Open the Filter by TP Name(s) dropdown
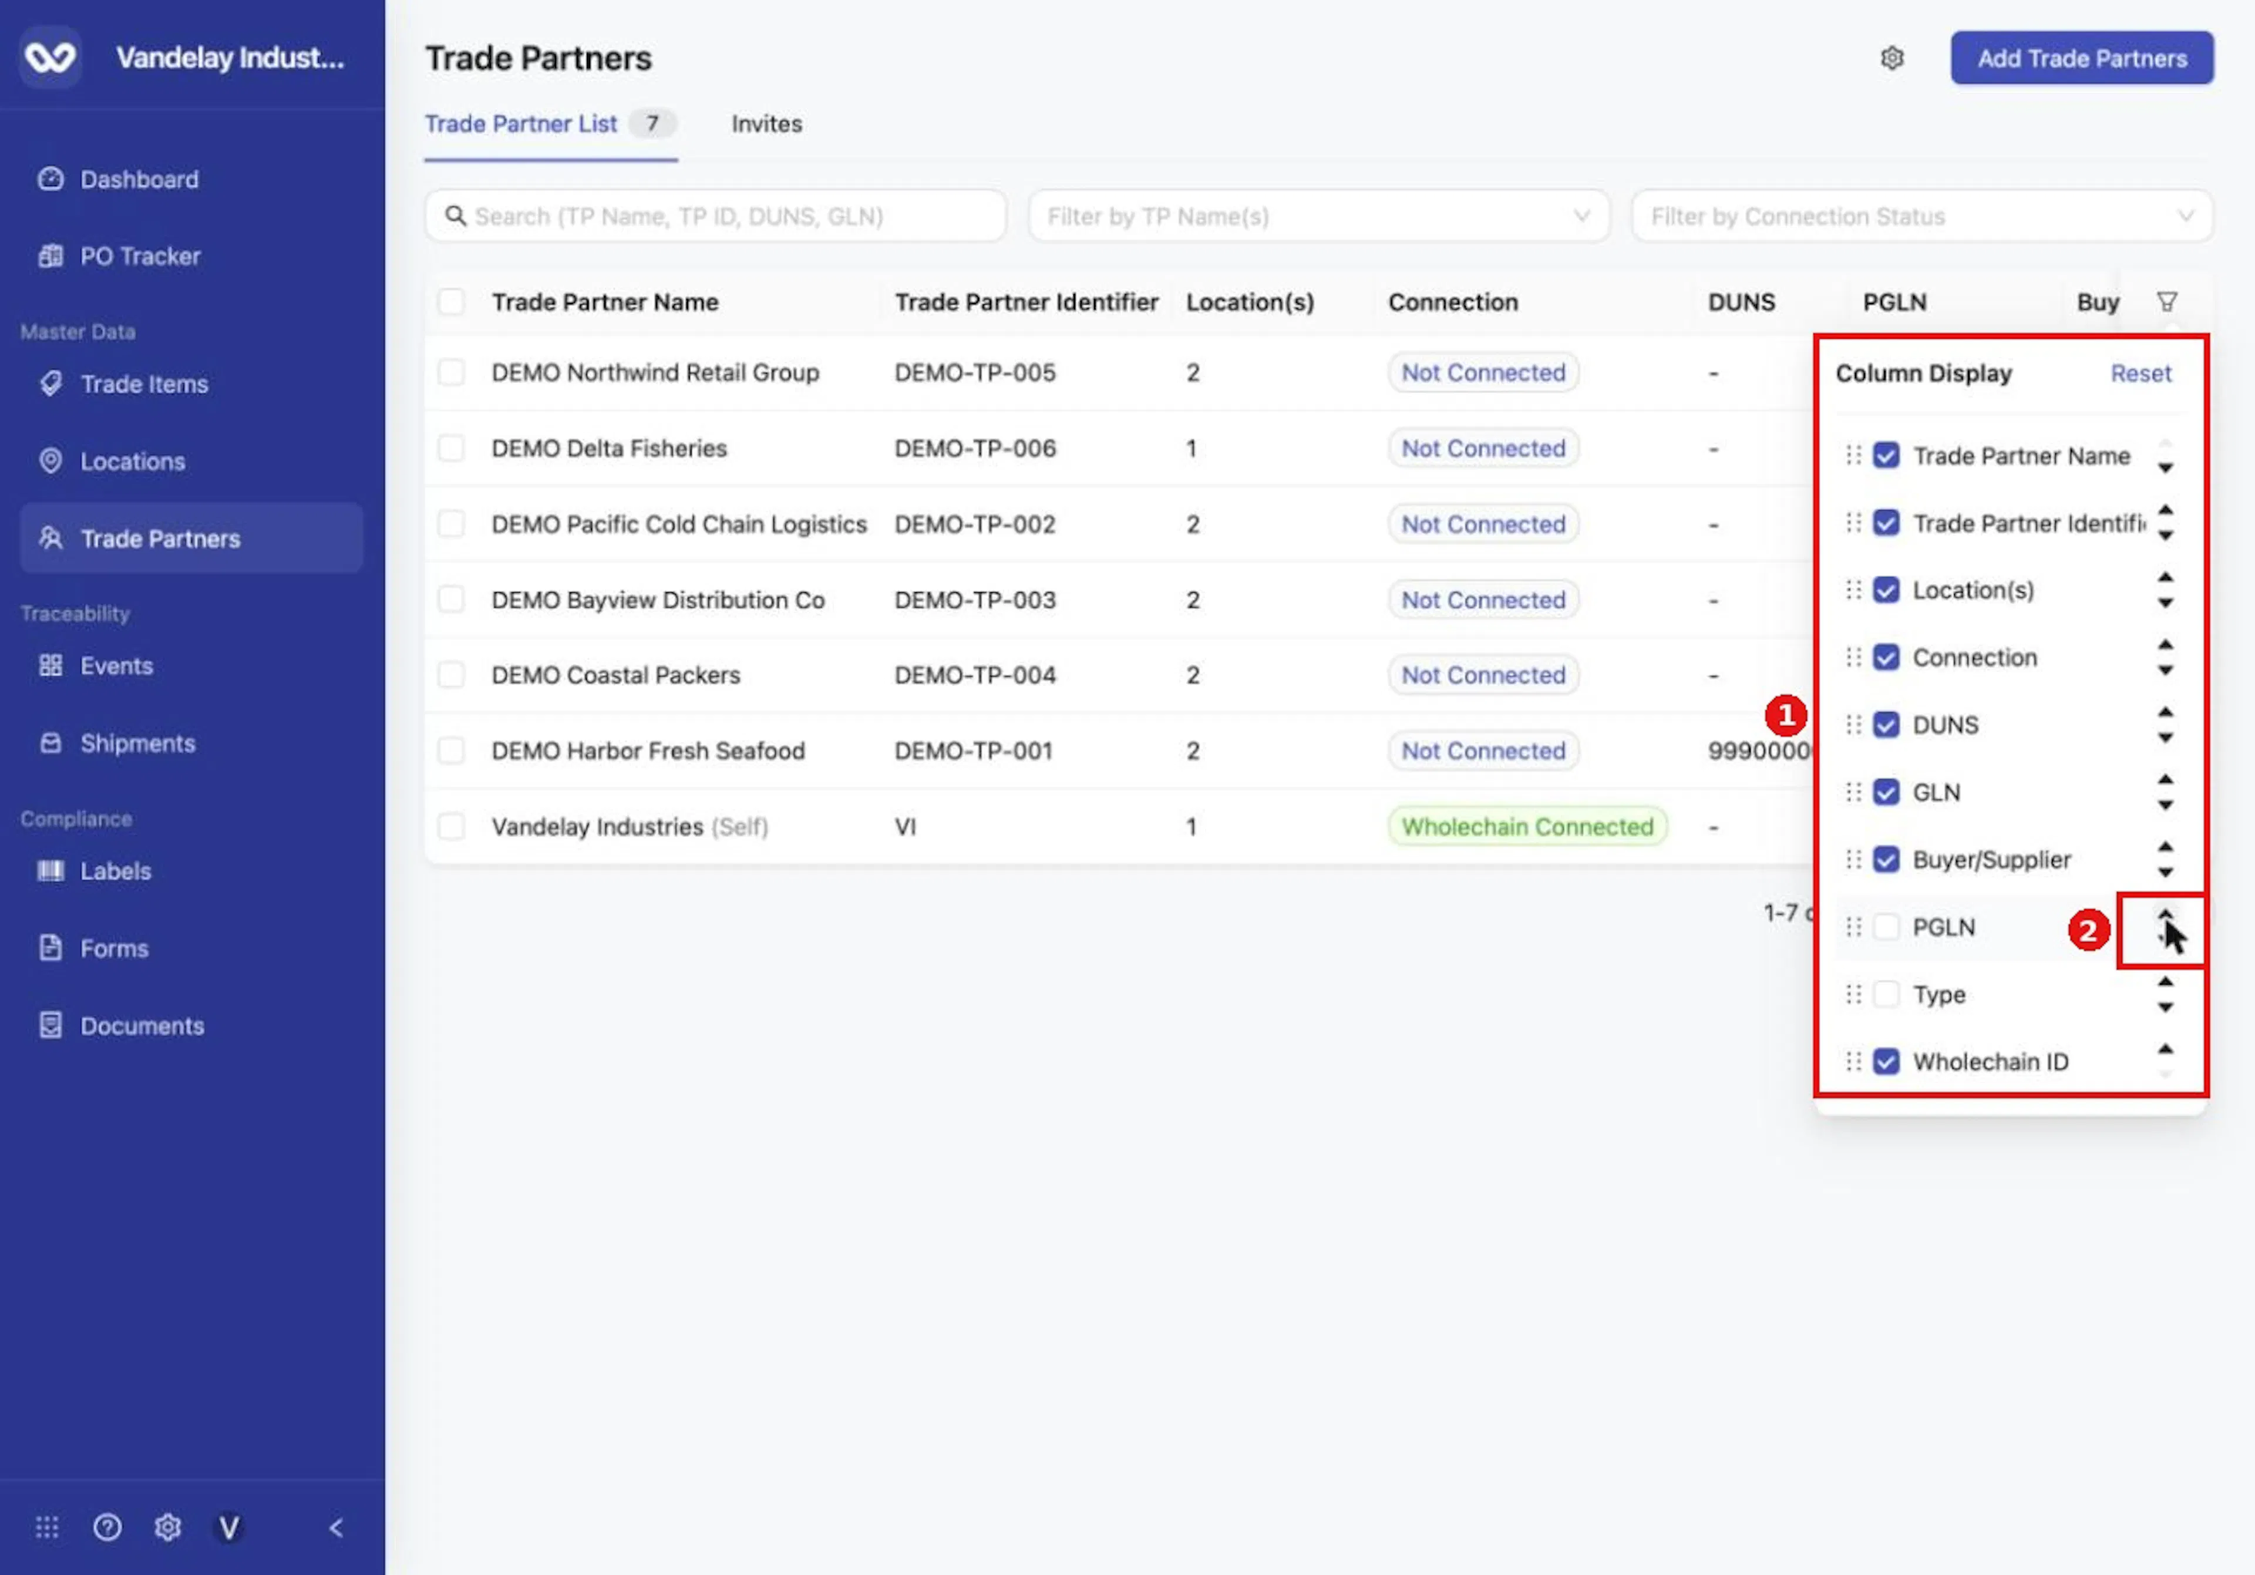 (x=1318, y=216)
